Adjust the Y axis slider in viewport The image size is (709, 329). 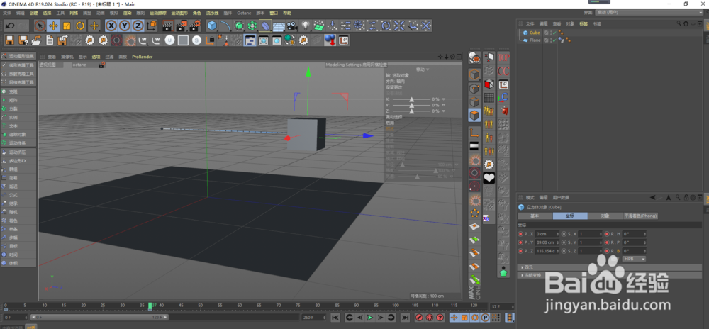[411, 105]
